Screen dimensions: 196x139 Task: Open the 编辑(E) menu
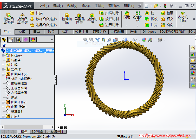tap(58, 6)
